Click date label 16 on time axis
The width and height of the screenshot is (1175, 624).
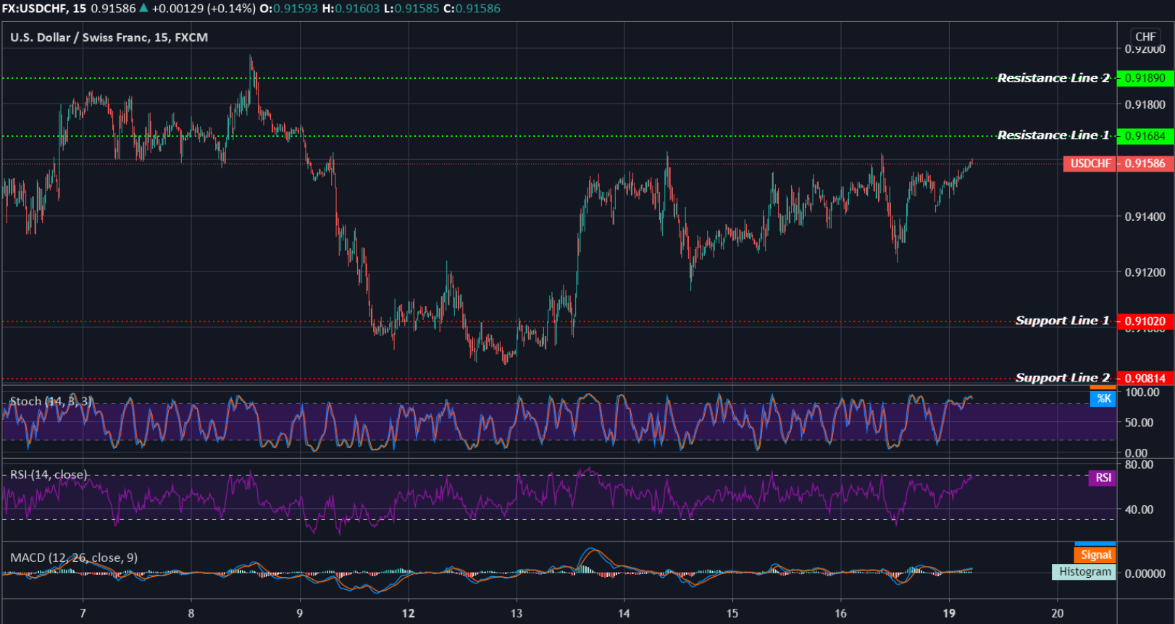pyautogui.click(x=840, y=613)
